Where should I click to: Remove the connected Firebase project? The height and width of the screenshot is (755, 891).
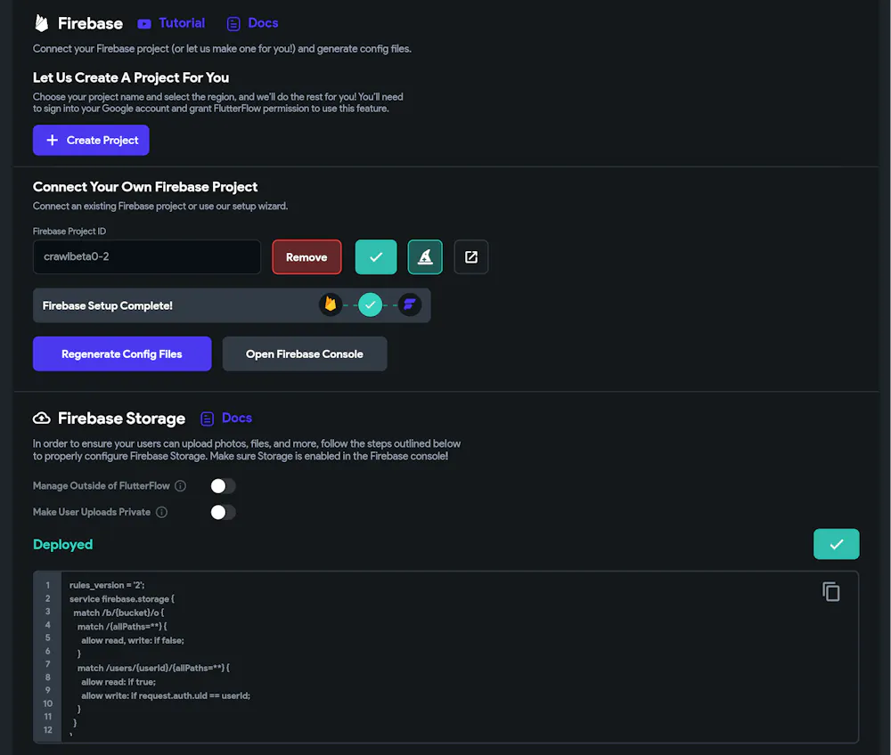pos(307,257)
